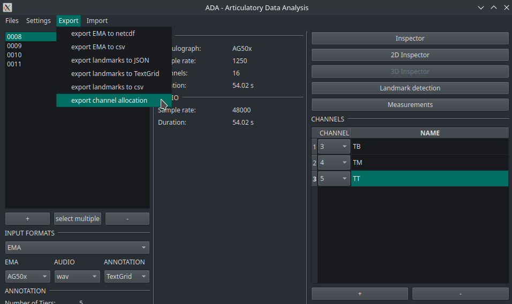Start Landmark detection

(410, 88)
